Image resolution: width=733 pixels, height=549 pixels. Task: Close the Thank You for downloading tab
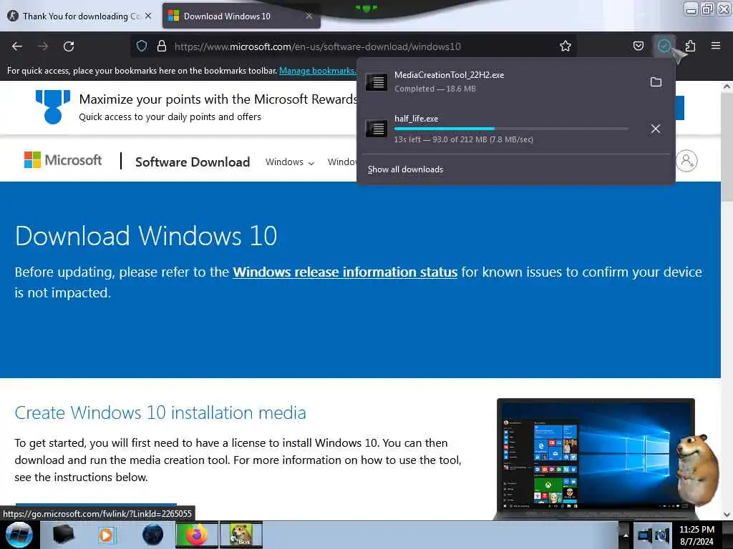(x=148, y=16)
